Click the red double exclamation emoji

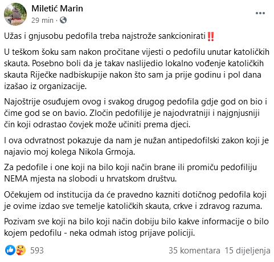click(x=211, y=37)
